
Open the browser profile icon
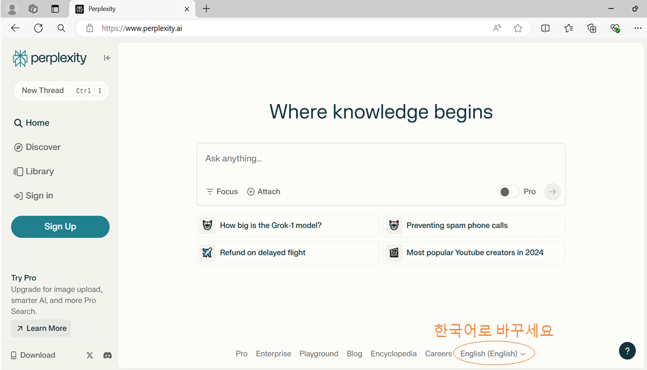coord(12,9)
